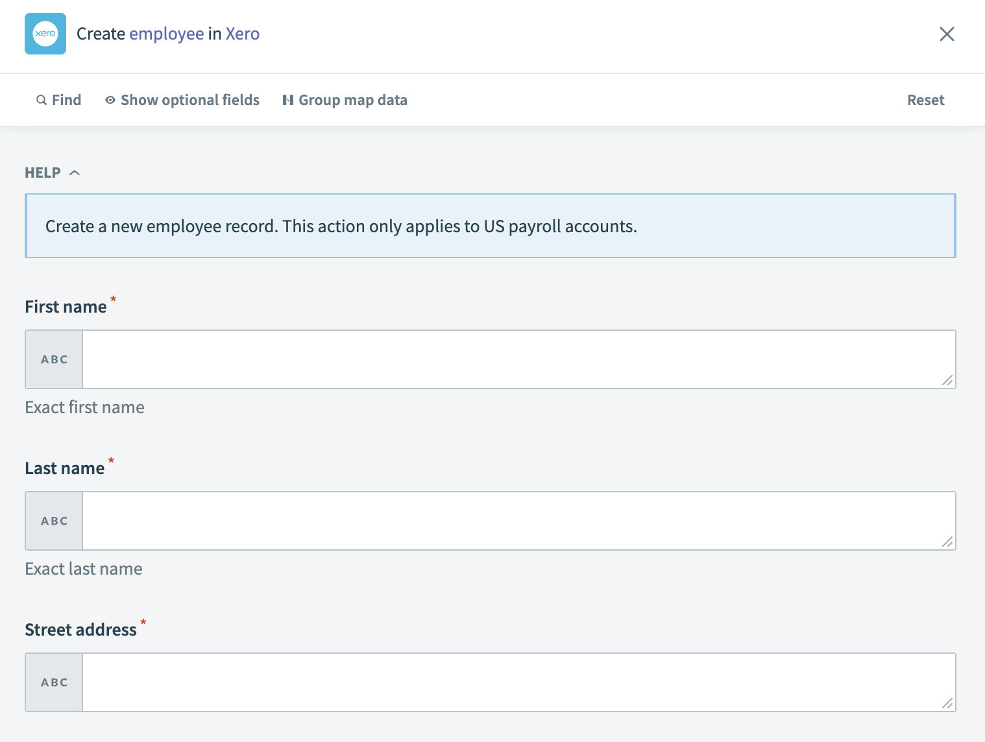Viewport: 985px width, 742px height.
Task: Click the ABC type icon on Last name field
Action: click(x=54, y=520)
